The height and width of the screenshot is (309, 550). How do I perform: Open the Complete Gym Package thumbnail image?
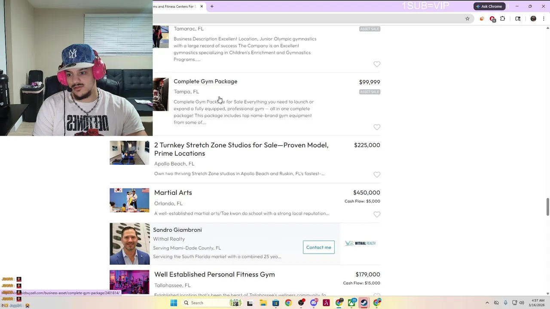(x=161, y=94)
